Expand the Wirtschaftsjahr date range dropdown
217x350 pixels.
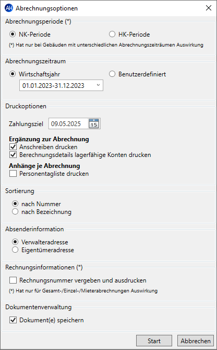pos(61,85)
